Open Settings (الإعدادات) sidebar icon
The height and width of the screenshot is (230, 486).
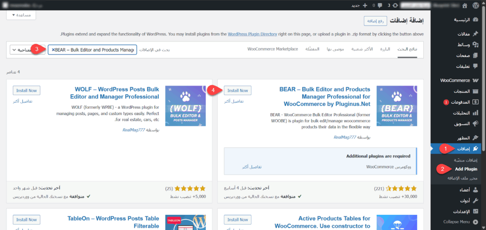click(x=476, y=212)
